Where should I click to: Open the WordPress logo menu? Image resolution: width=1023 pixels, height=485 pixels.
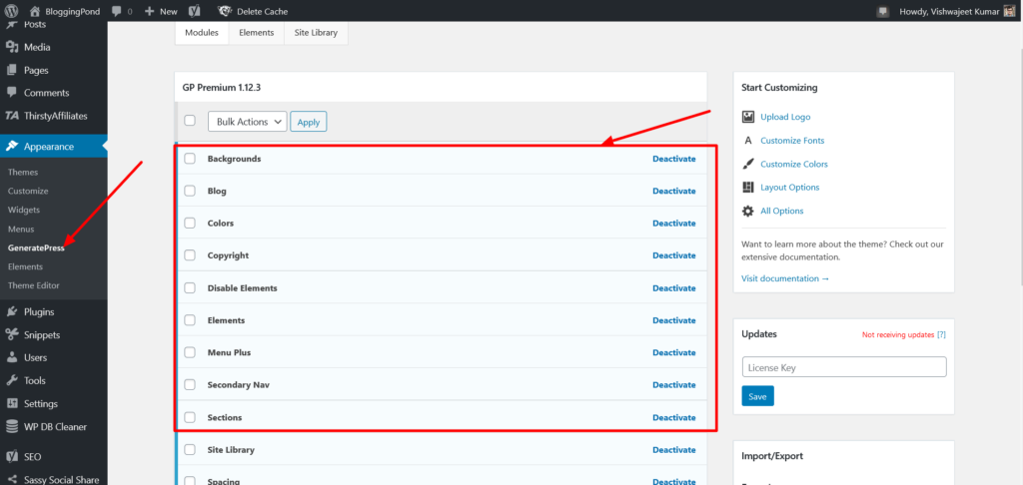point(11,11)
